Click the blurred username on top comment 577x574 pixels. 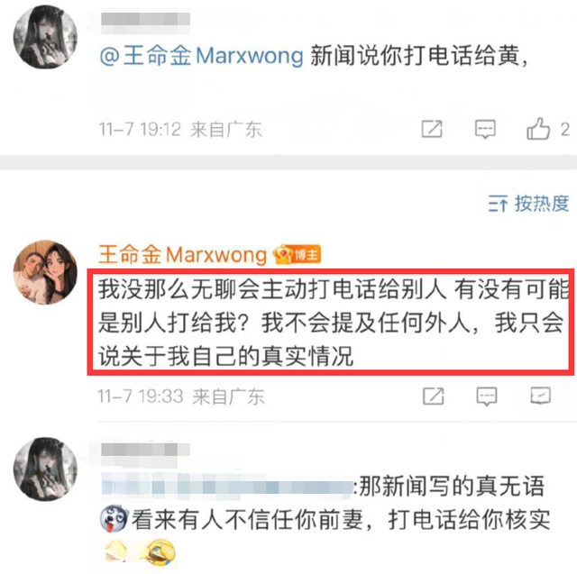click(145, 19)
